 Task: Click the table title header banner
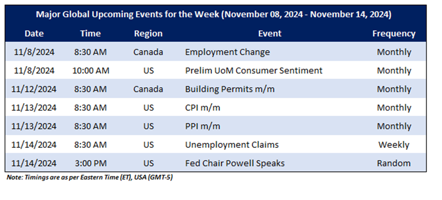(214, 15)
